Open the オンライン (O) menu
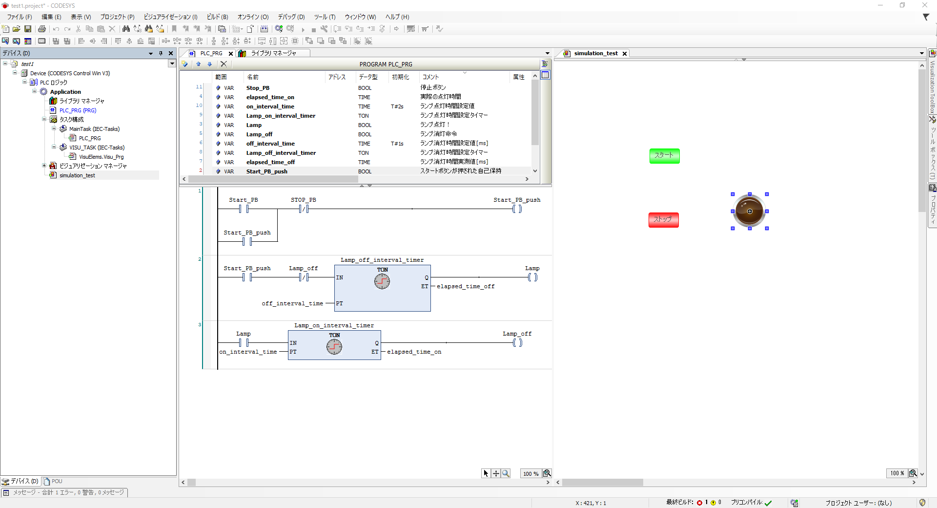This screenshot has width=937, height=508. [253, 17]
